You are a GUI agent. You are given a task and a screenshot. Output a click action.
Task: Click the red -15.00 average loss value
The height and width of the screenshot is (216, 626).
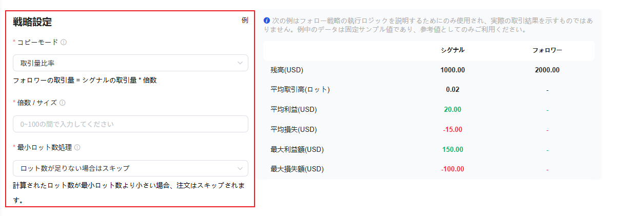pos(453,129)
